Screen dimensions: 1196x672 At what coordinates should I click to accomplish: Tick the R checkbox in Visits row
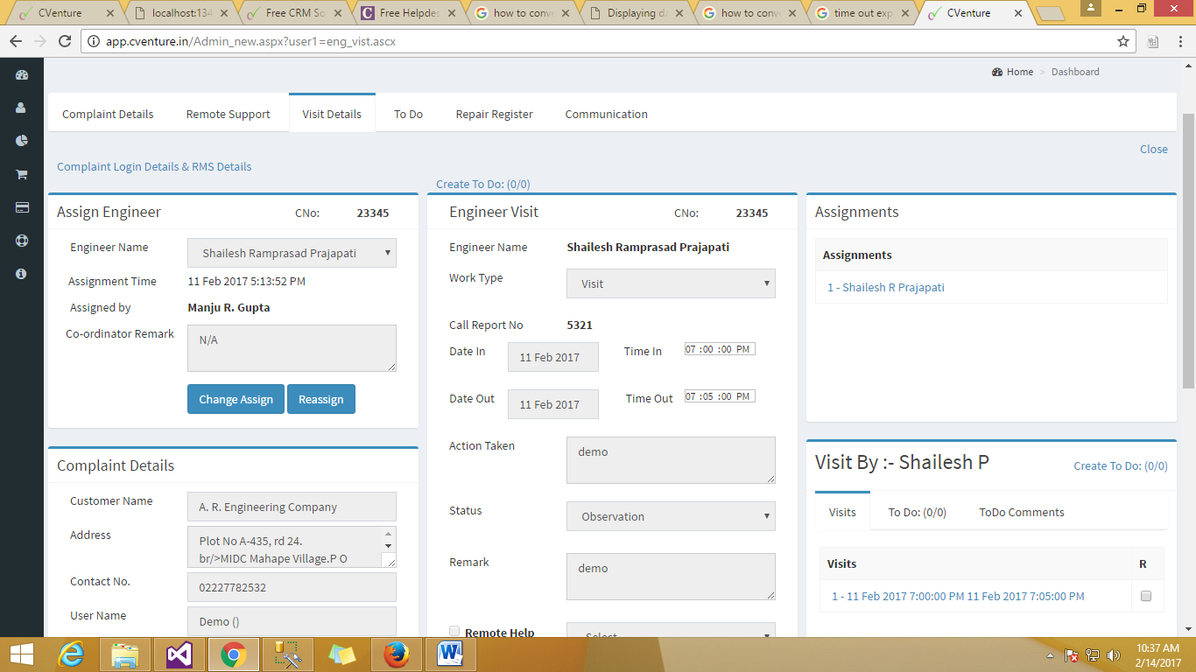pos(1146,597)
